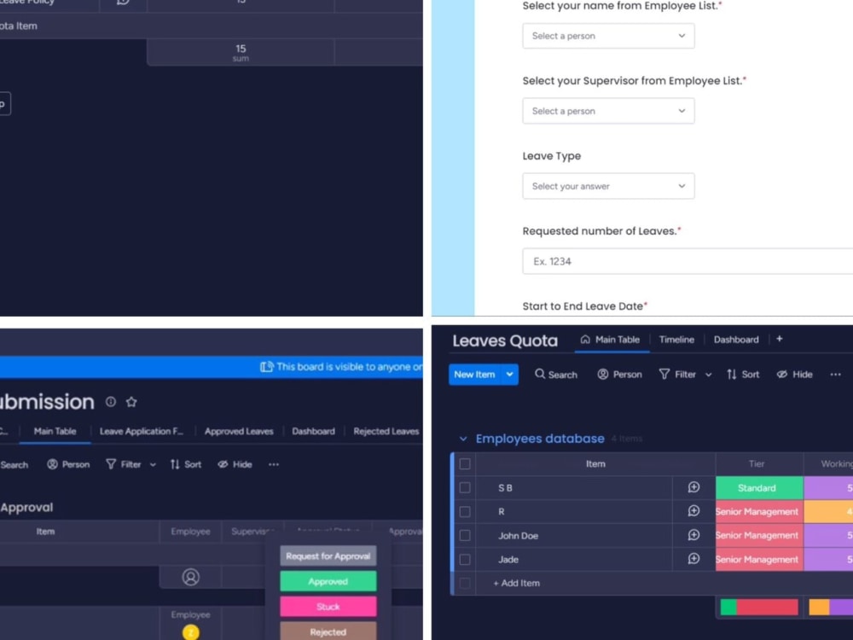853x640 pixels.
Task: Open Search in Leaves Quota board
Action: tap(555, 375)
